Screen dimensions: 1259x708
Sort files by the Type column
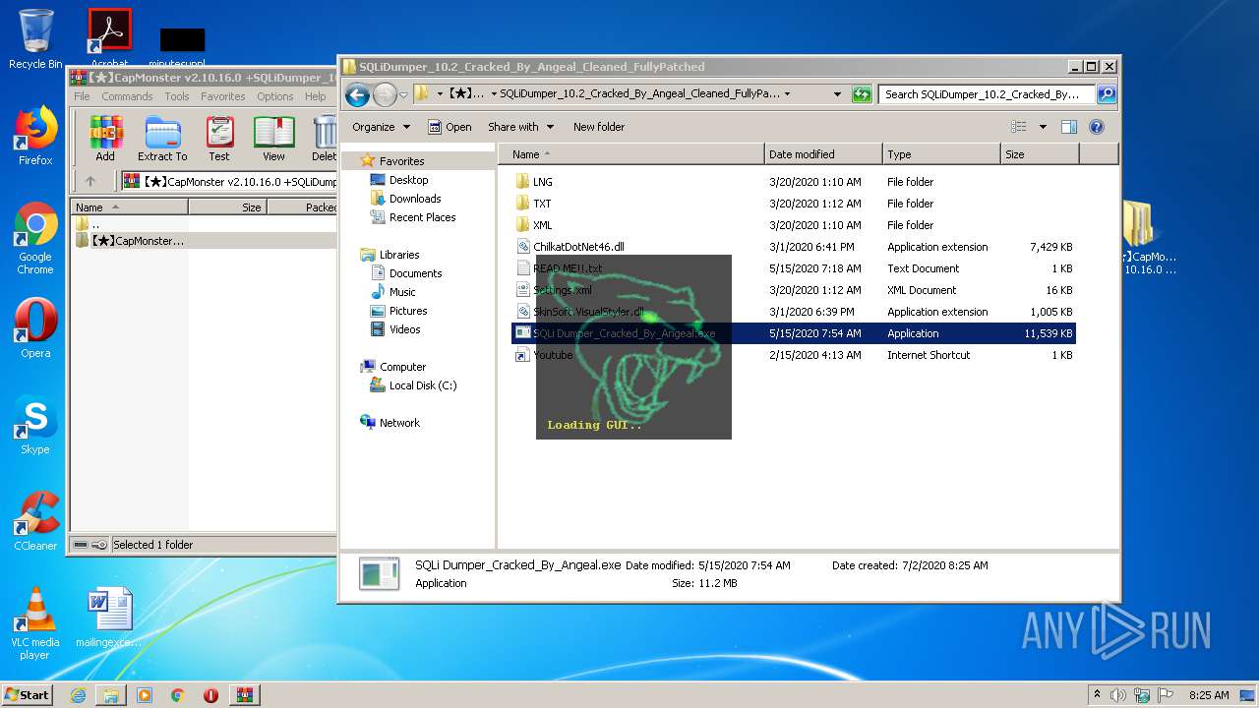point(941,154)
